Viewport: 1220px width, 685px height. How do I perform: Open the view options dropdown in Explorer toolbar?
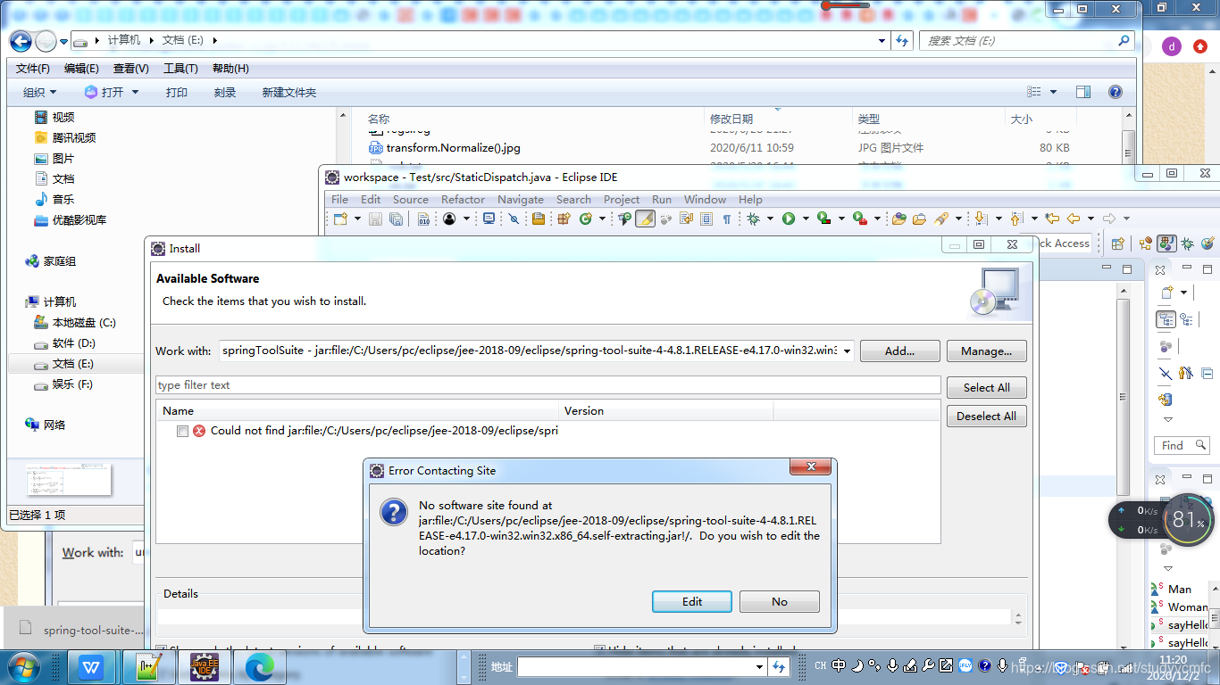(1053, 92)
